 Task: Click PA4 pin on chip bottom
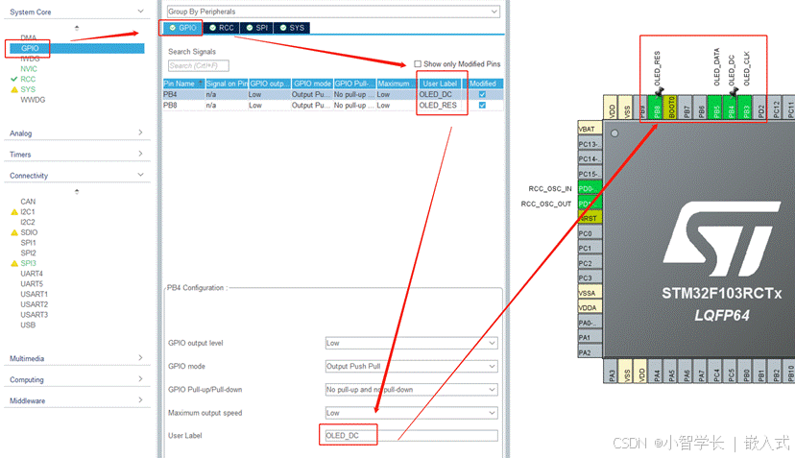click(657, 372)
